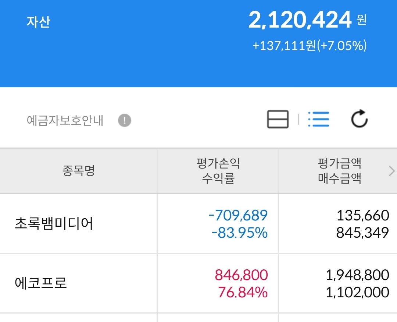Tap 에코프로 valuation amount 1,948,800
397x322 pixels.
(x=357, y=275)
